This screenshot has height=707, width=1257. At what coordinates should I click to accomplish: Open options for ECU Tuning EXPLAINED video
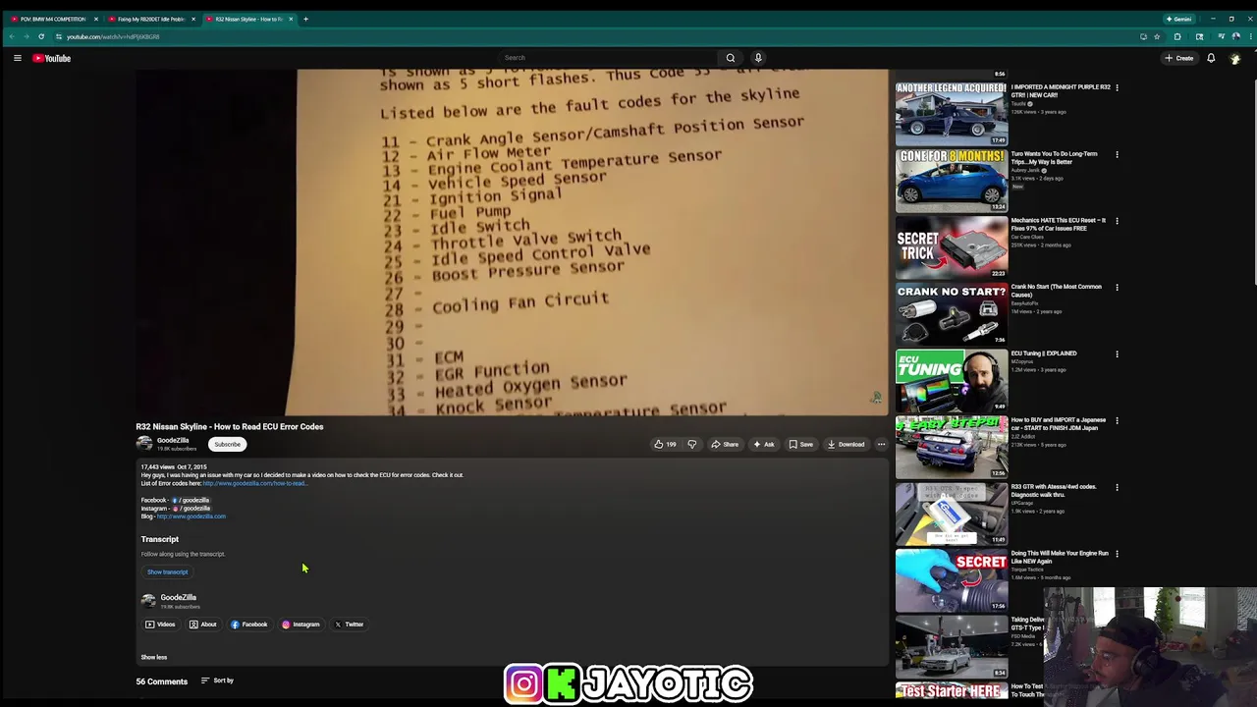coord(1117,353)
